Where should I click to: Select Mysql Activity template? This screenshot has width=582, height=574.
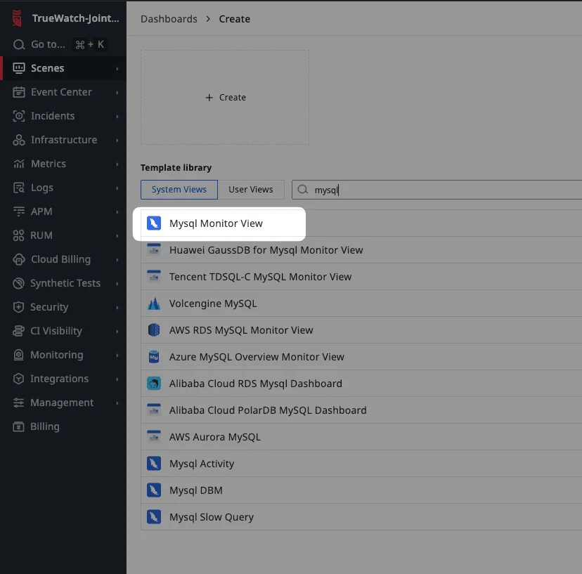coord(361,464)
